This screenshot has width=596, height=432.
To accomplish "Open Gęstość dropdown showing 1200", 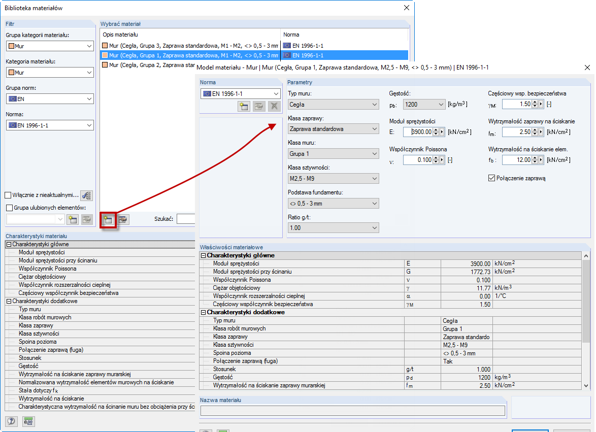I will [424, 104].
